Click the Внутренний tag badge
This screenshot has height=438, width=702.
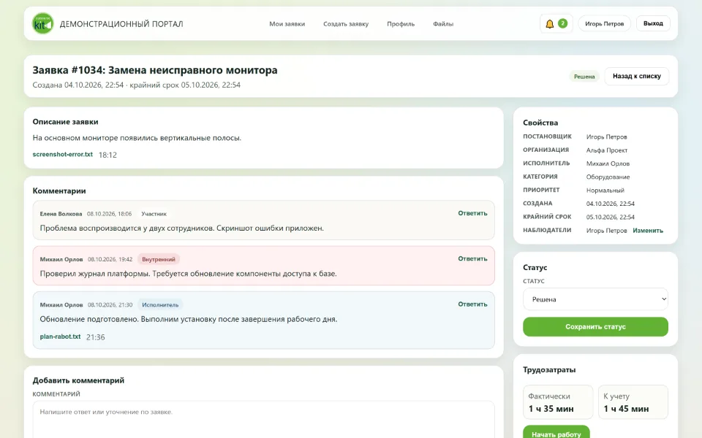[x=159, y=259]
